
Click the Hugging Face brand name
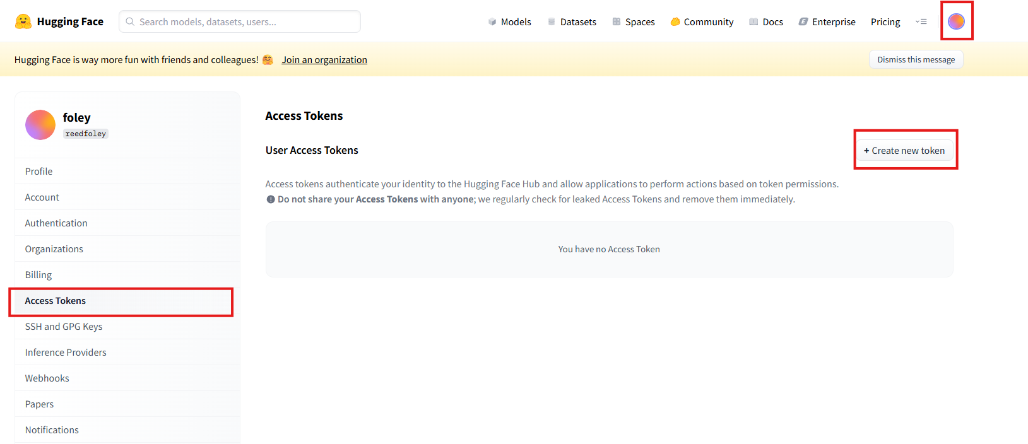(70, 21)
